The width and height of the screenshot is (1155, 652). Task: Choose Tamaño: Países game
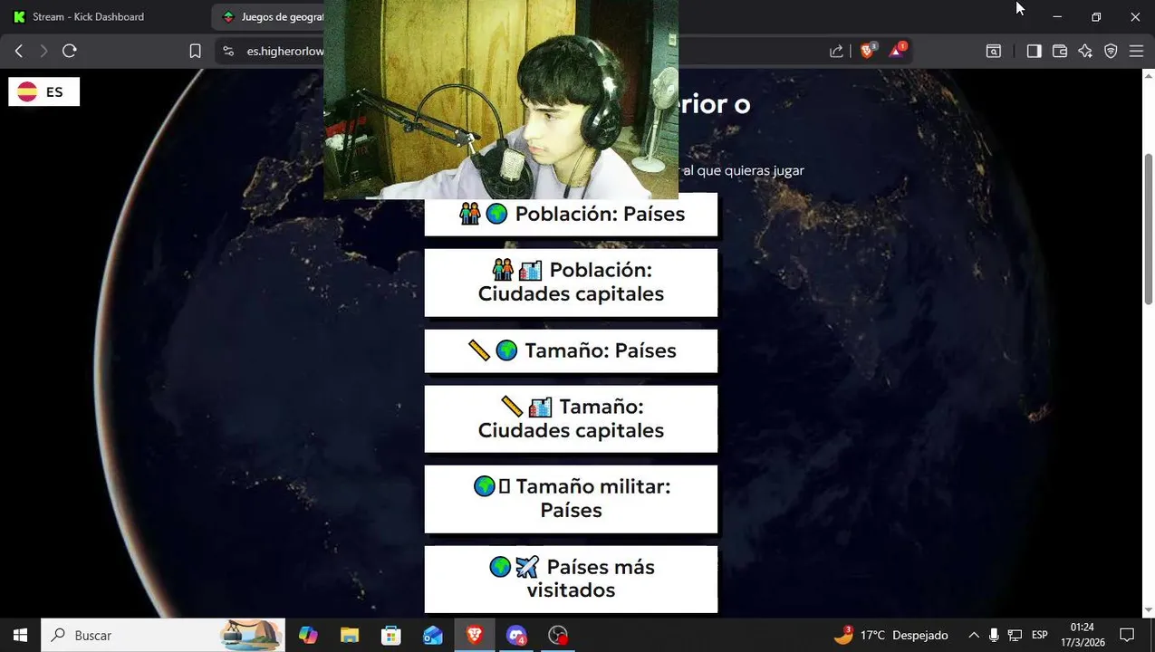tap(571, 350)
